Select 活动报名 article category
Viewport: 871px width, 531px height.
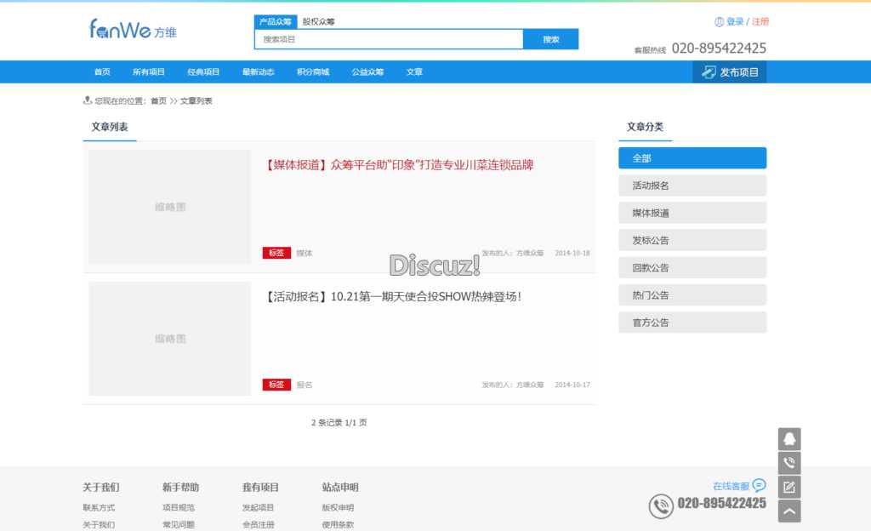[692, 186]
